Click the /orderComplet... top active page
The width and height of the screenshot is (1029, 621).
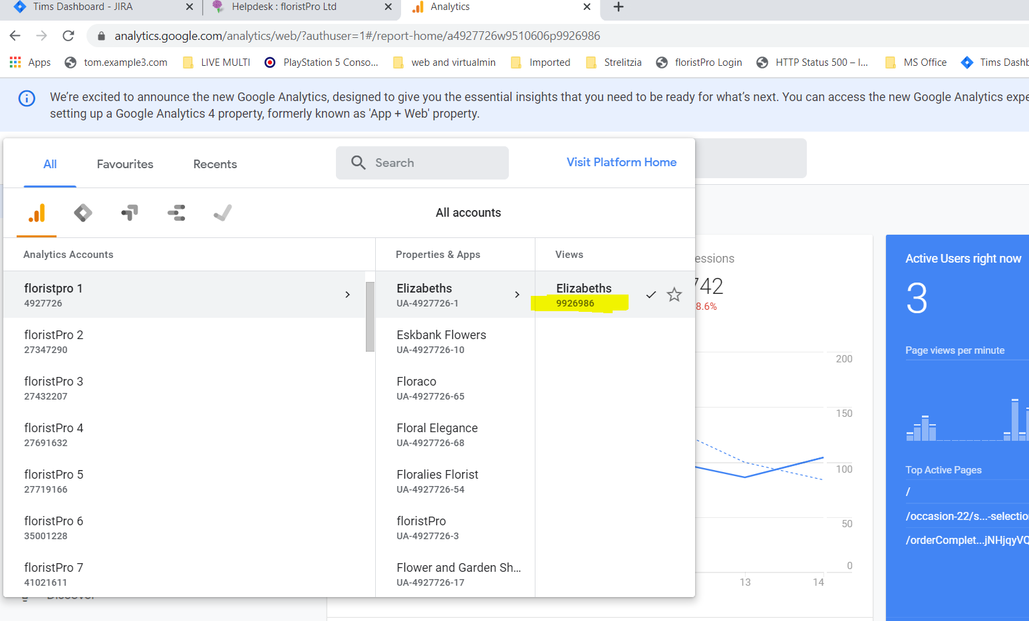[966, 540]
